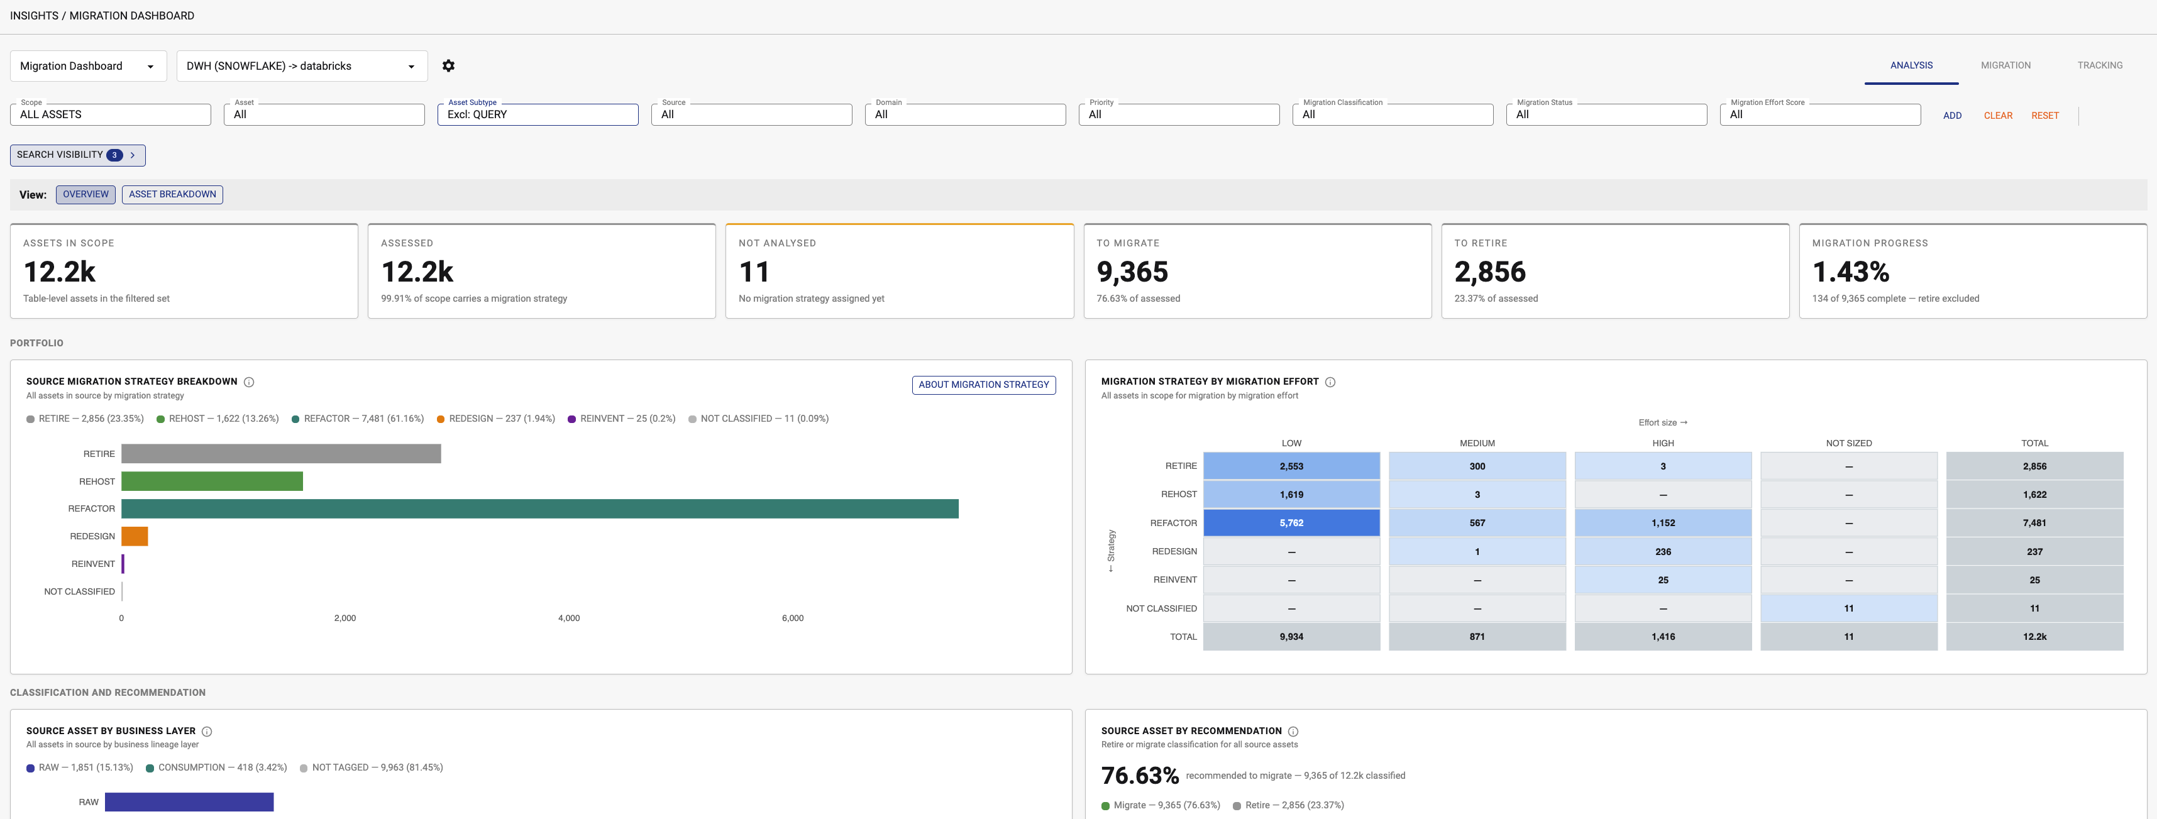Click the CLEAR filters button
Screen dimensions: 2157x819
click(1998, 116)
